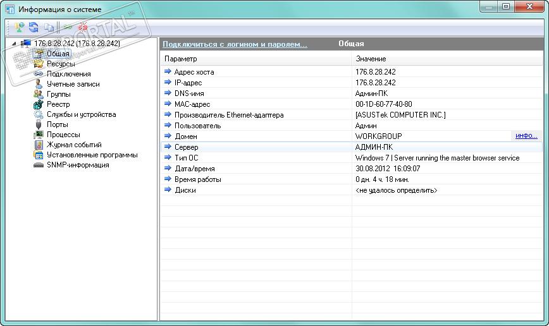Screen dimensions: 549x326
Task: Click the Параметр column header
Action: (x=256, y=59)
